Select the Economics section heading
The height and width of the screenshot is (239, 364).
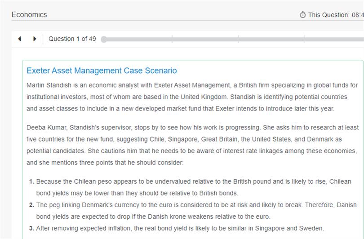tap(29, 14)
